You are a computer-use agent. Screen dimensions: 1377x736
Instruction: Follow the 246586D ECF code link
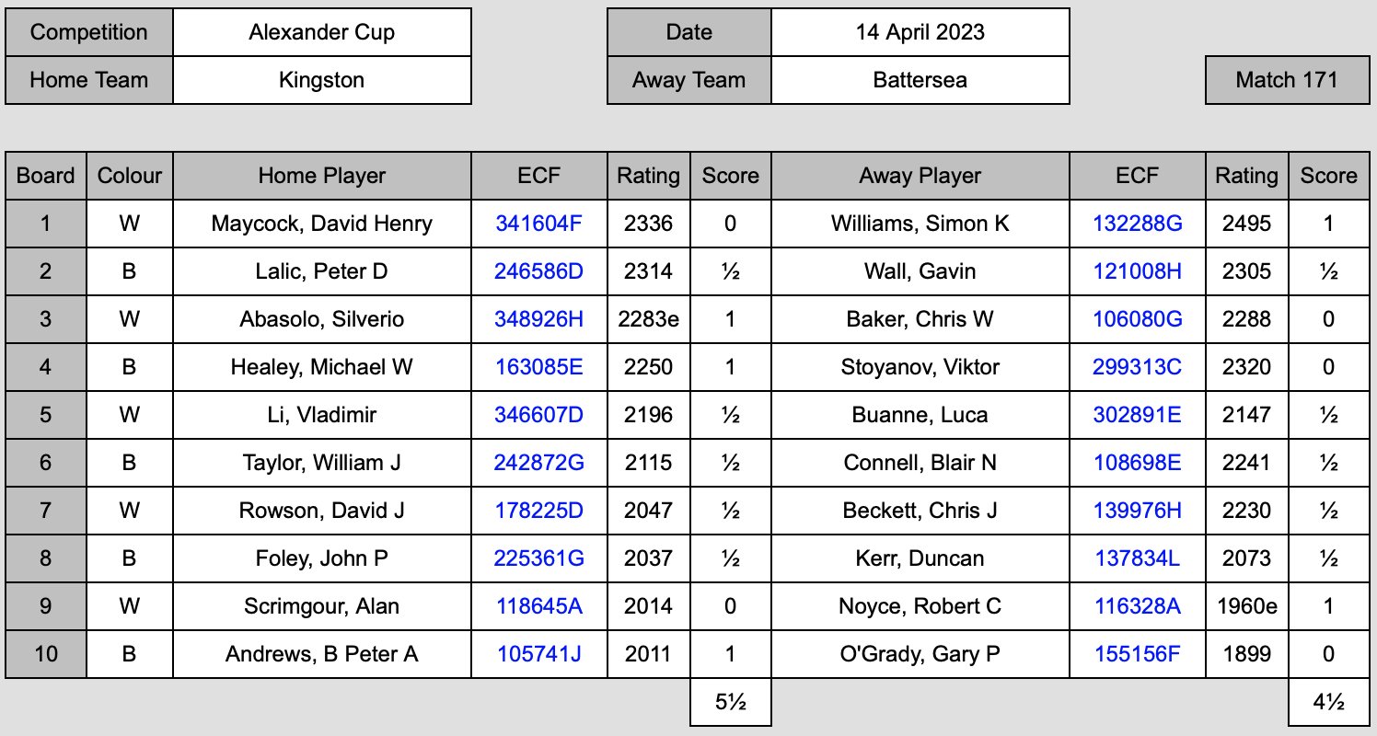coord(538,271)
